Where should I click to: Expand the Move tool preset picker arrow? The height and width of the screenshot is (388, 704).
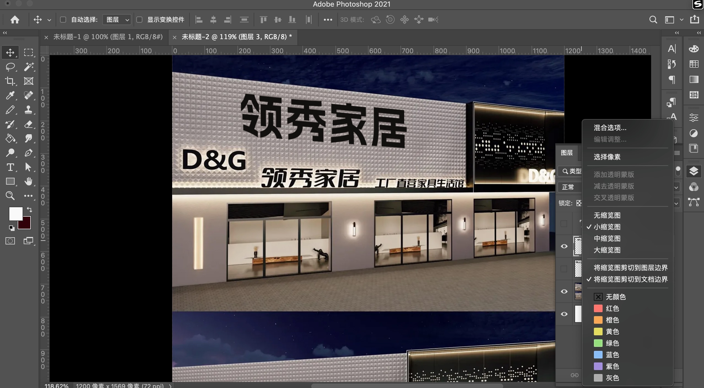click(x=49, y=20)
